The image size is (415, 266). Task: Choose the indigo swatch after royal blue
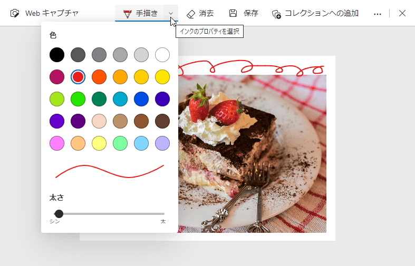[162, 99]
